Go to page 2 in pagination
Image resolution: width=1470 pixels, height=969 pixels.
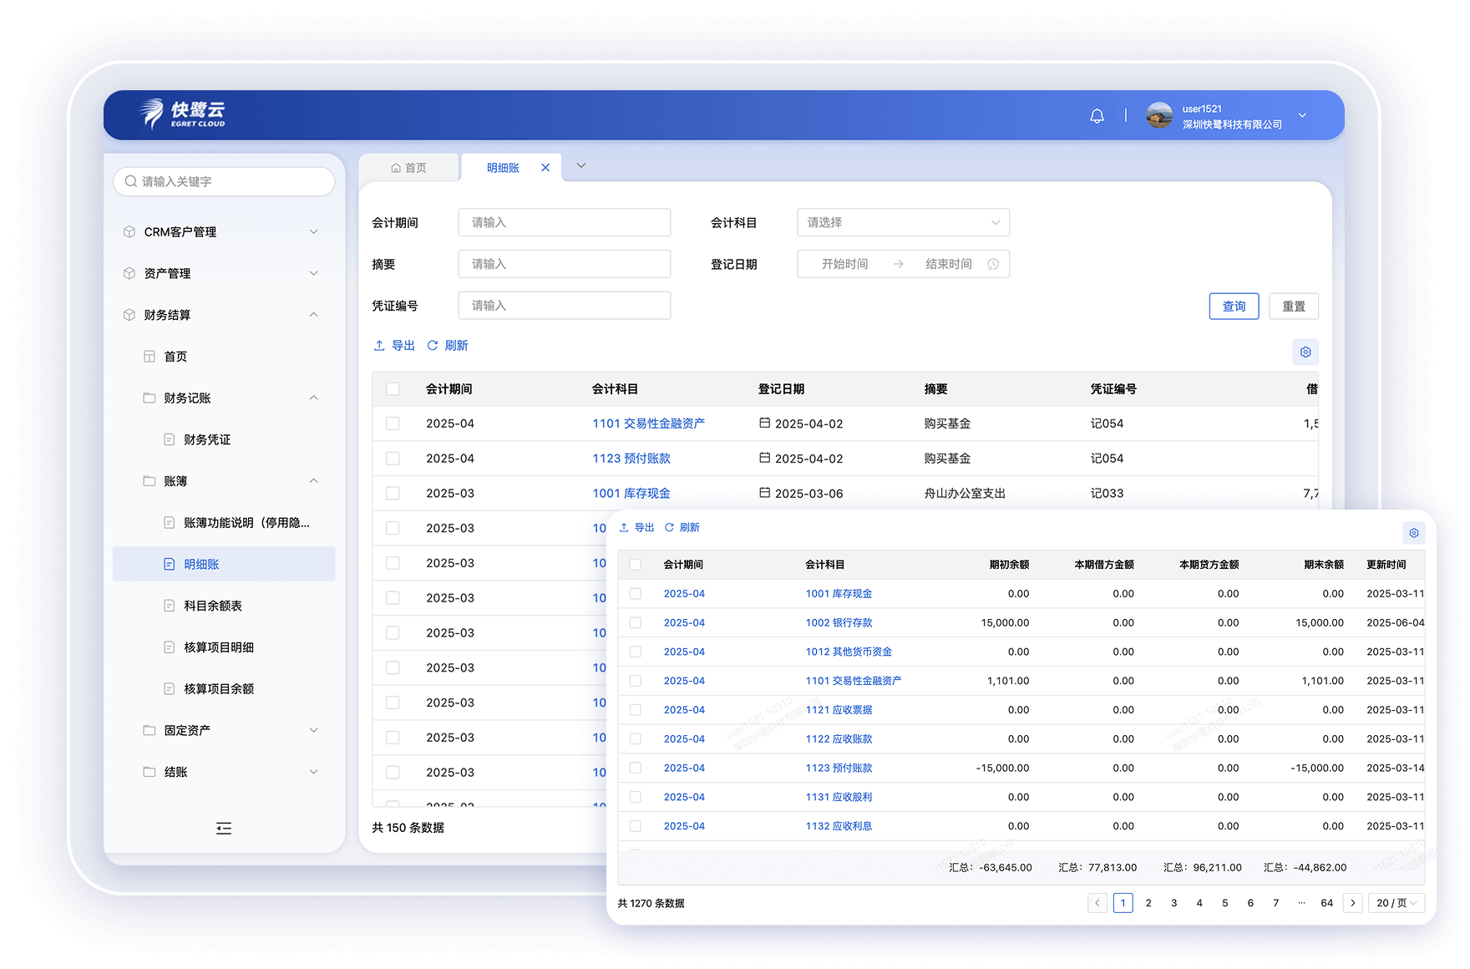pyautogui.click(x=1148, y=903)
